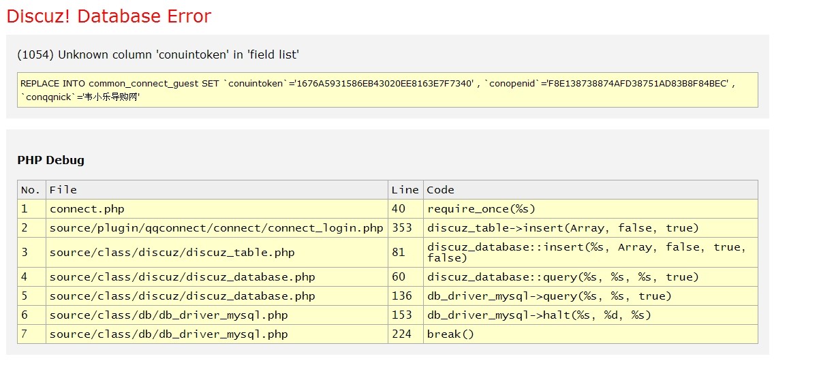Click the "Discuz! Database Error" heading
819x365 pixels.
109,16
